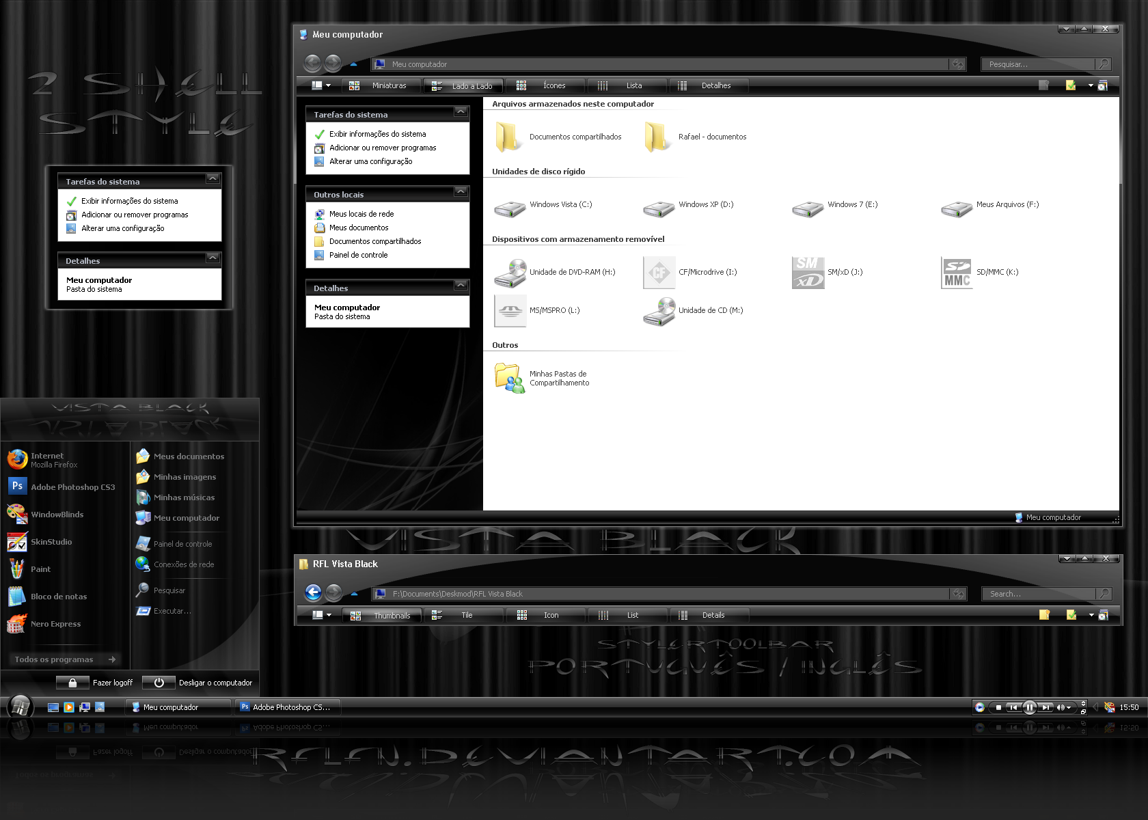Switch to Lado a Lado view
The image size is (1148, 820).
click(x=463, y=86)
